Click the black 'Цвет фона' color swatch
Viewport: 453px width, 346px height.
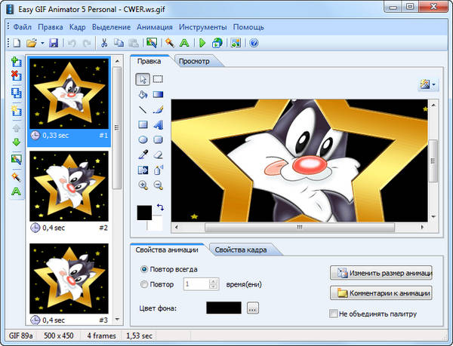click(x=223, y=308)
